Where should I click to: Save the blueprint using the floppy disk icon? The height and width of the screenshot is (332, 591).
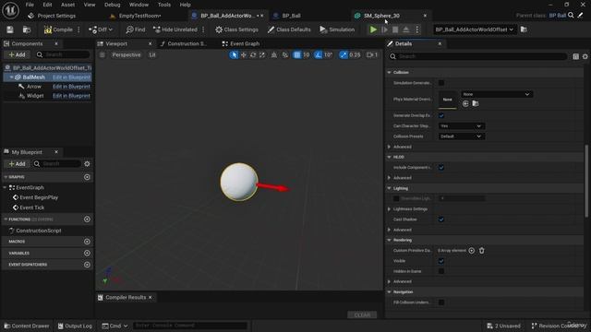click(10, 30)
